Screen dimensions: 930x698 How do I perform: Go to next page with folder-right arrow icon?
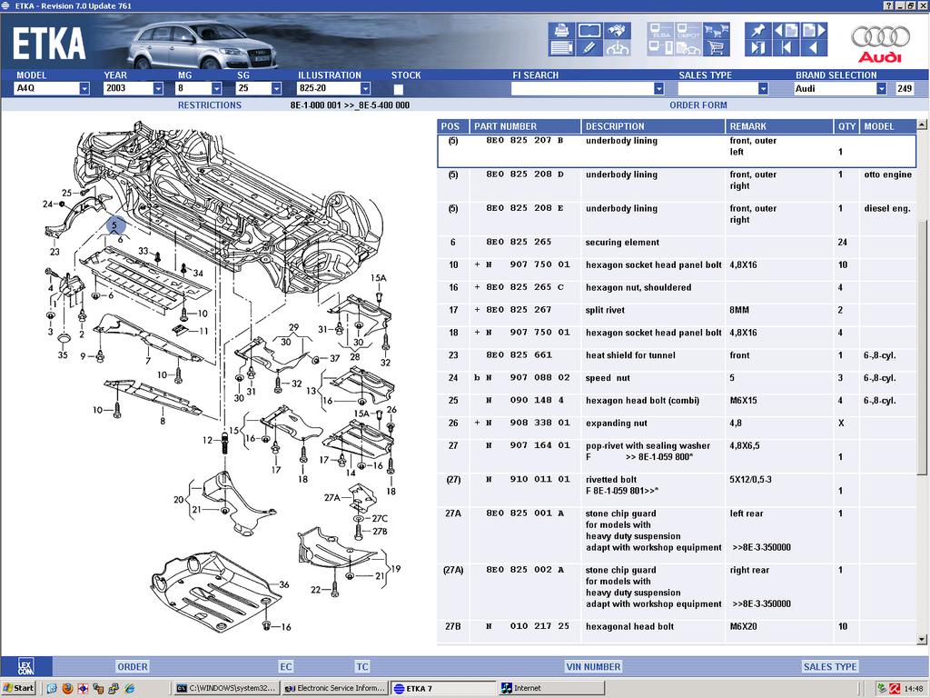[x=814, y=30]
